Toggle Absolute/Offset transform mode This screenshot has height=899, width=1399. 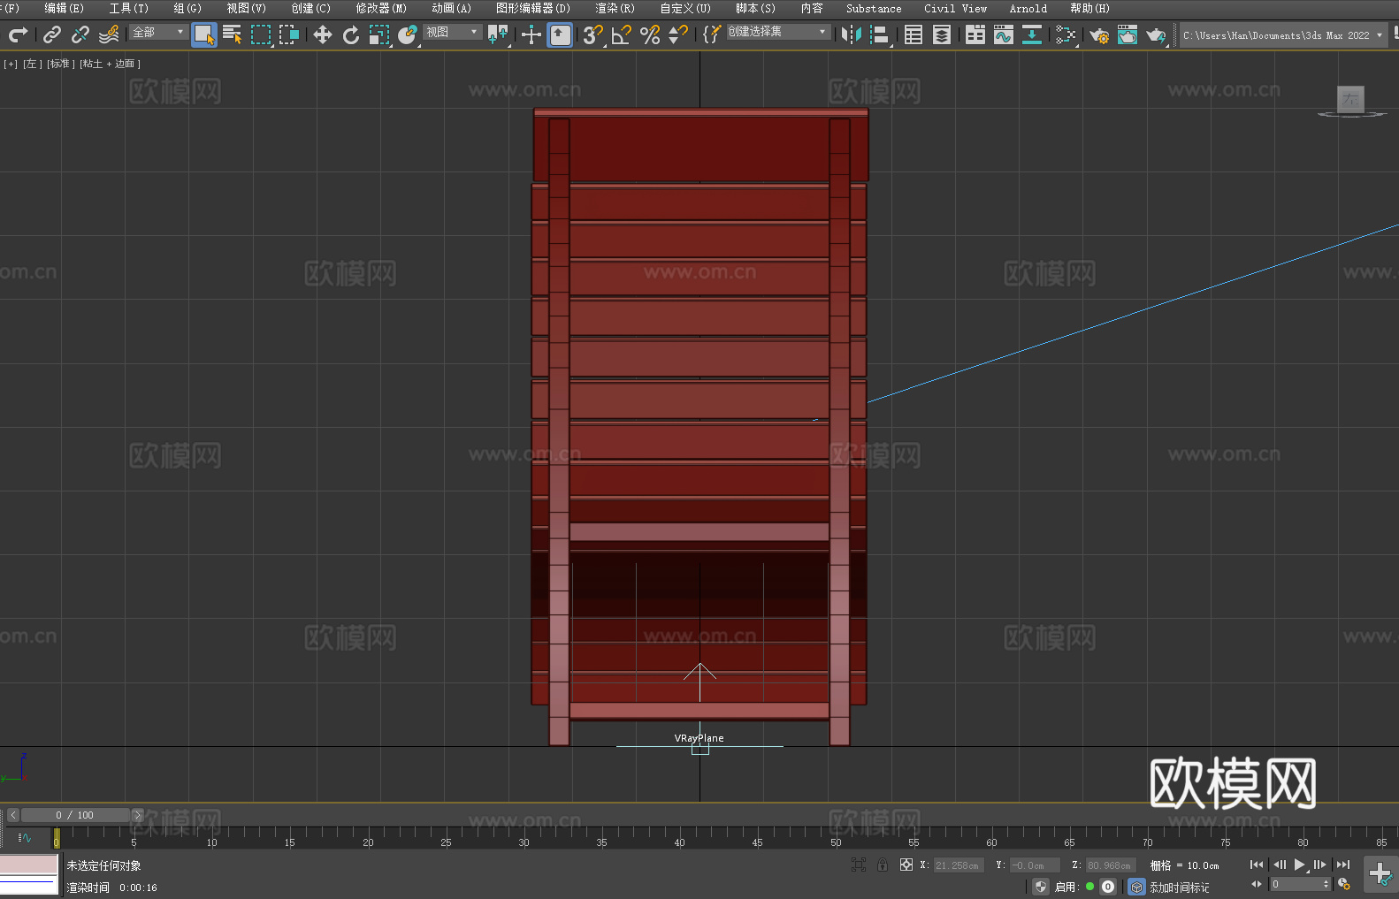906,865
